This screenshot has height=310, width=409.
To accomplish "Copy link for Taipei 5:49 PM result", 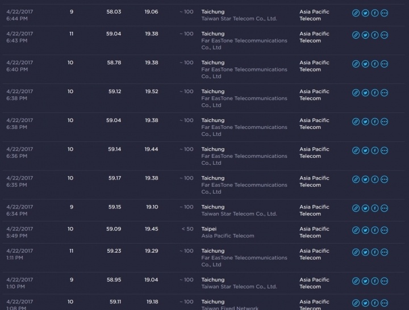I will click(356, 230).
